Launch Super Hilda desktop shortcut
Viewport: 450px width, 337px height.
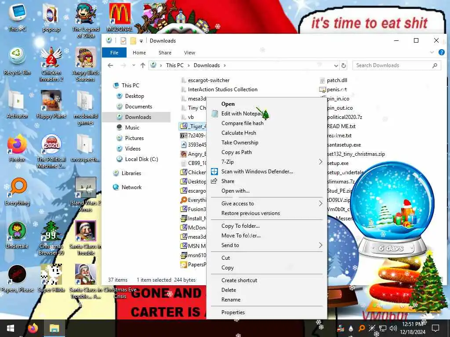(51, 279)
